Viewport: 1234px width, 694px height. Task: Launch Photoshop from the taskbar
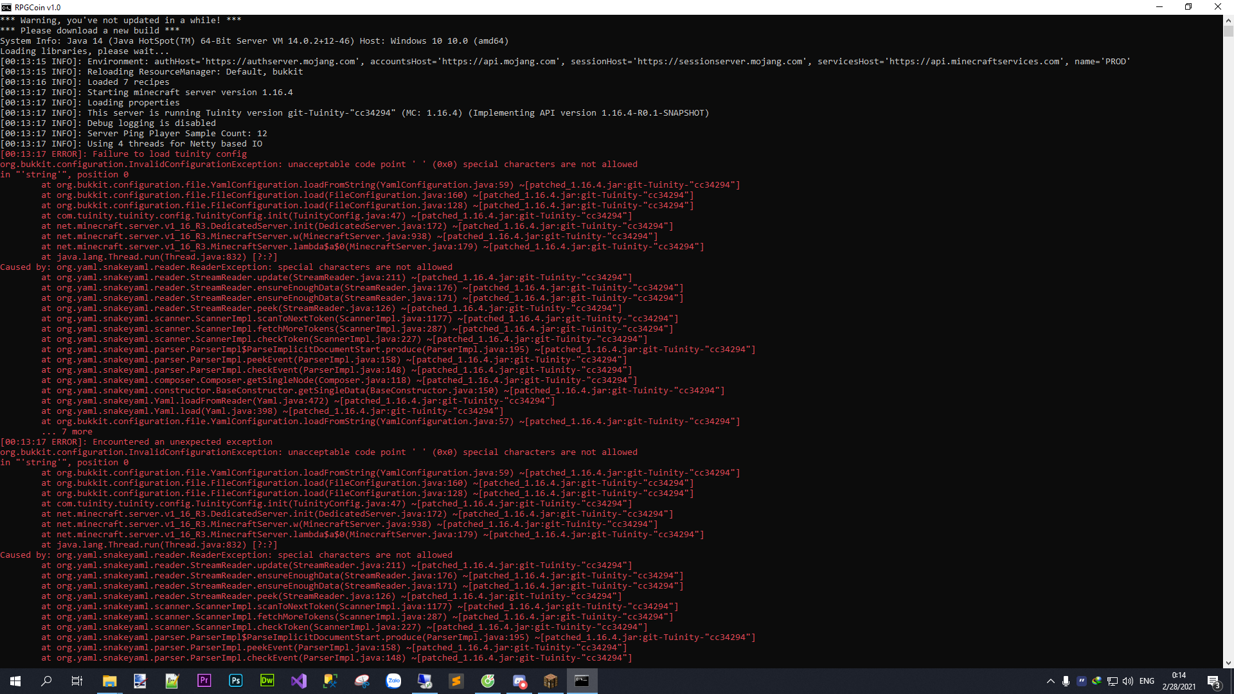[235, 681]
